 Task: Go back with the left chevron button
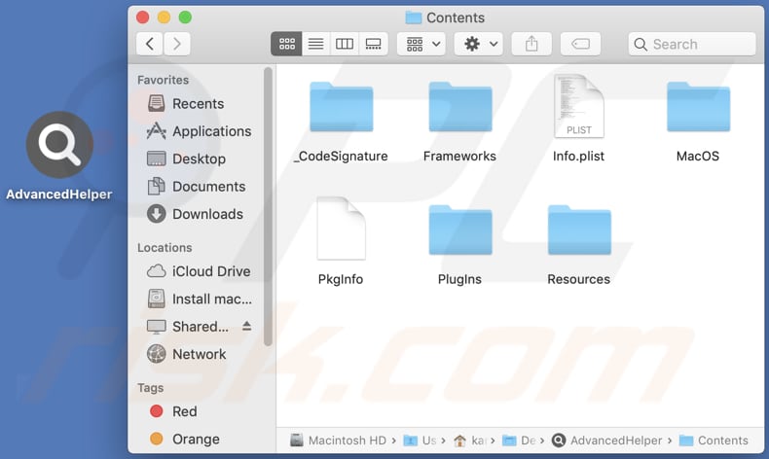pyautogui.click(x=150, y=44)
